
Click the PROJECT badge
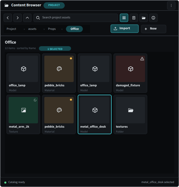point(54,5)
